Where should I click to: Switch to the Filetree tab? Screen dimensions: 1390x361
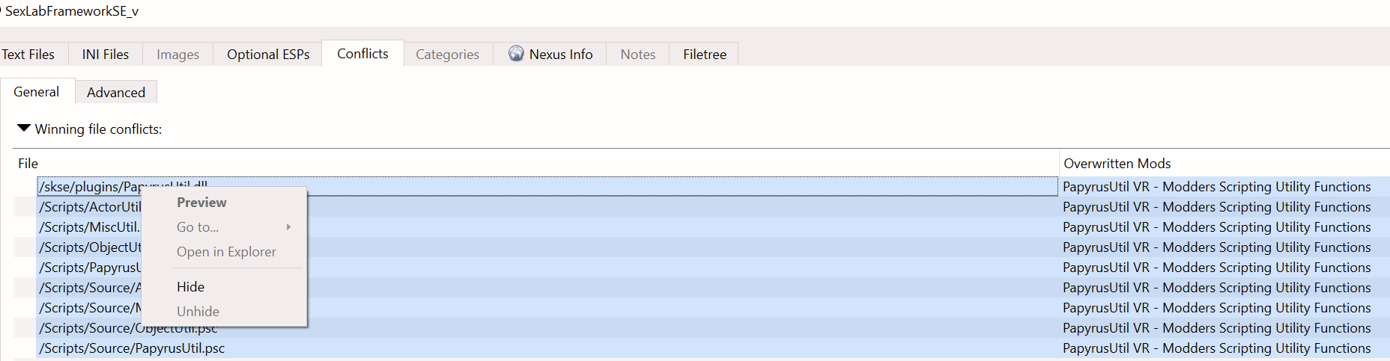(x=704, y=54)
